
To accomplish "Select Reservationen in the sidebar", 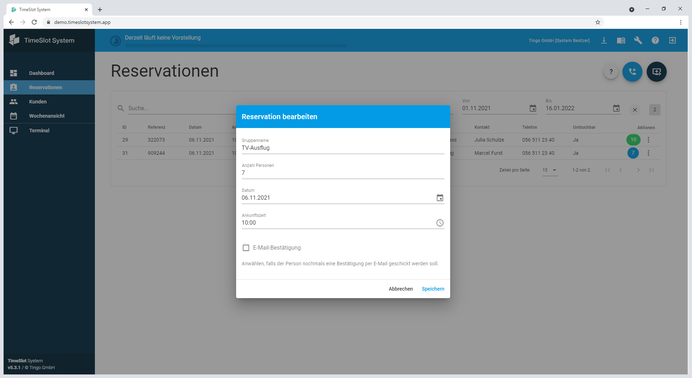I will [x=49, y=87].
